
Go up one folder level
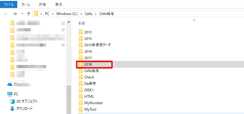click(29, 14)
